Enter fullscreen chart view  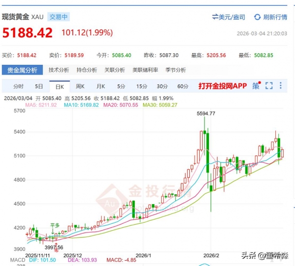[269, 86]
